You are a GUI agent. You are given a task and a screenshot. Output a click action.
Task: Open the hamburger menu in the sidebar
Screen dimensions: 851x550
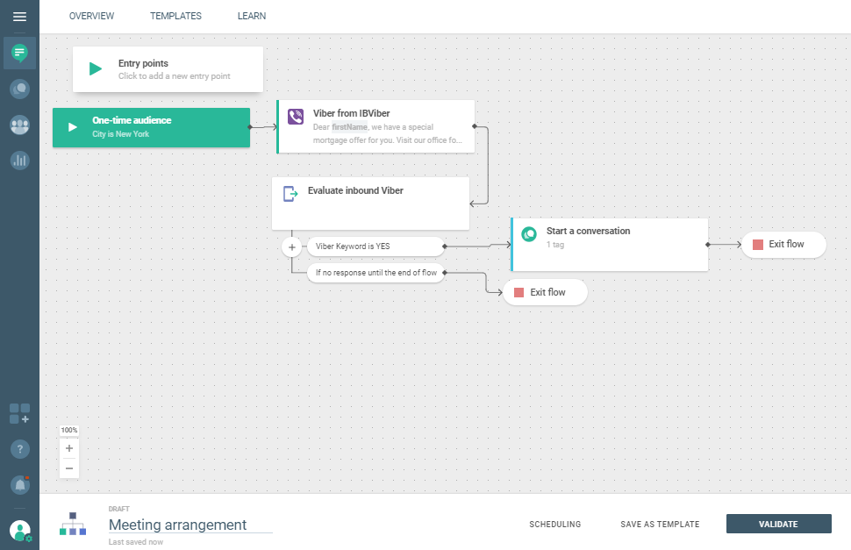19,17
